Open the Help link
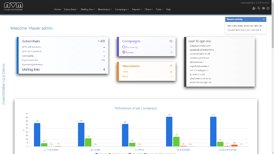 (x=168, y=9)
